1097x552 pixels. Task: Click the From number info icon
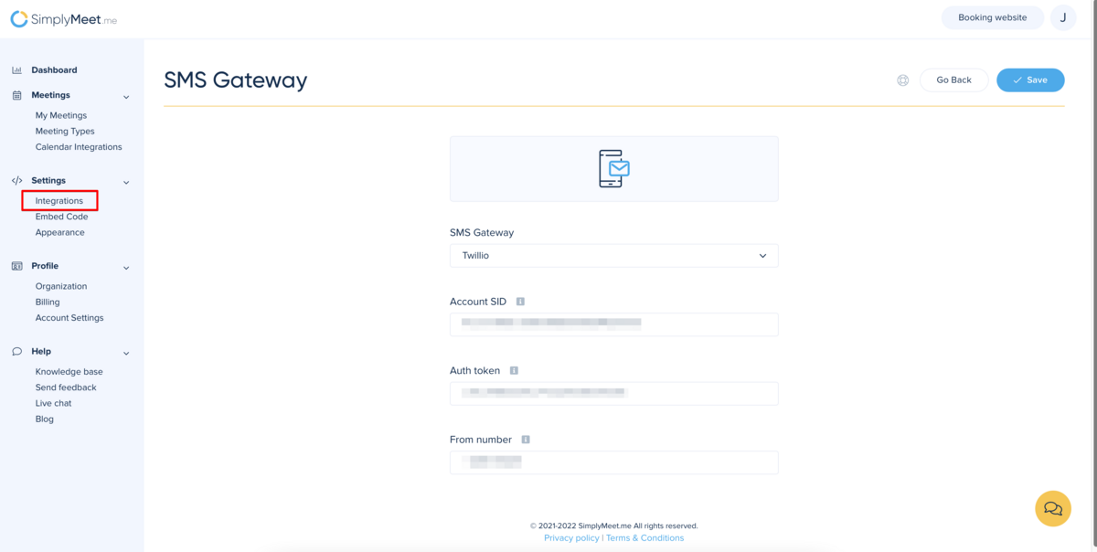[x=526, y=440]
